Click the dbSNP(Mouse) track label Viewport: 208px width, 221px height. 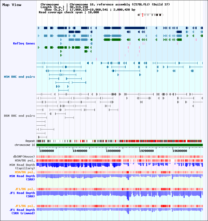tap(24, 157)
